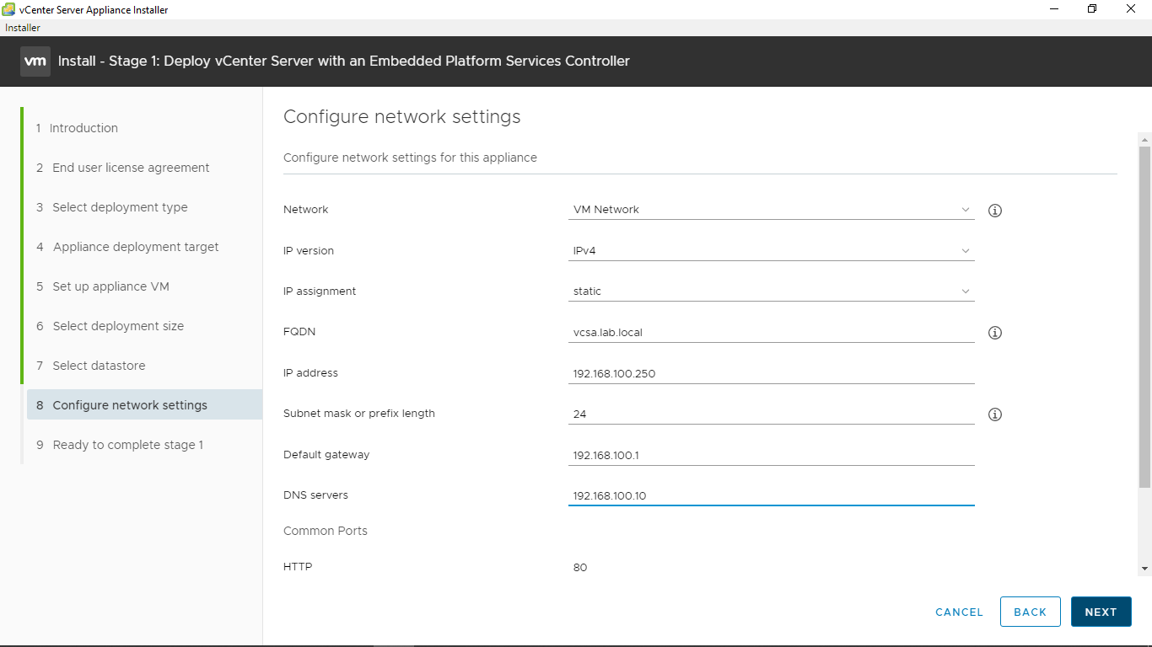
Task: Click the VMware vm logo in header
Action: 35,61
